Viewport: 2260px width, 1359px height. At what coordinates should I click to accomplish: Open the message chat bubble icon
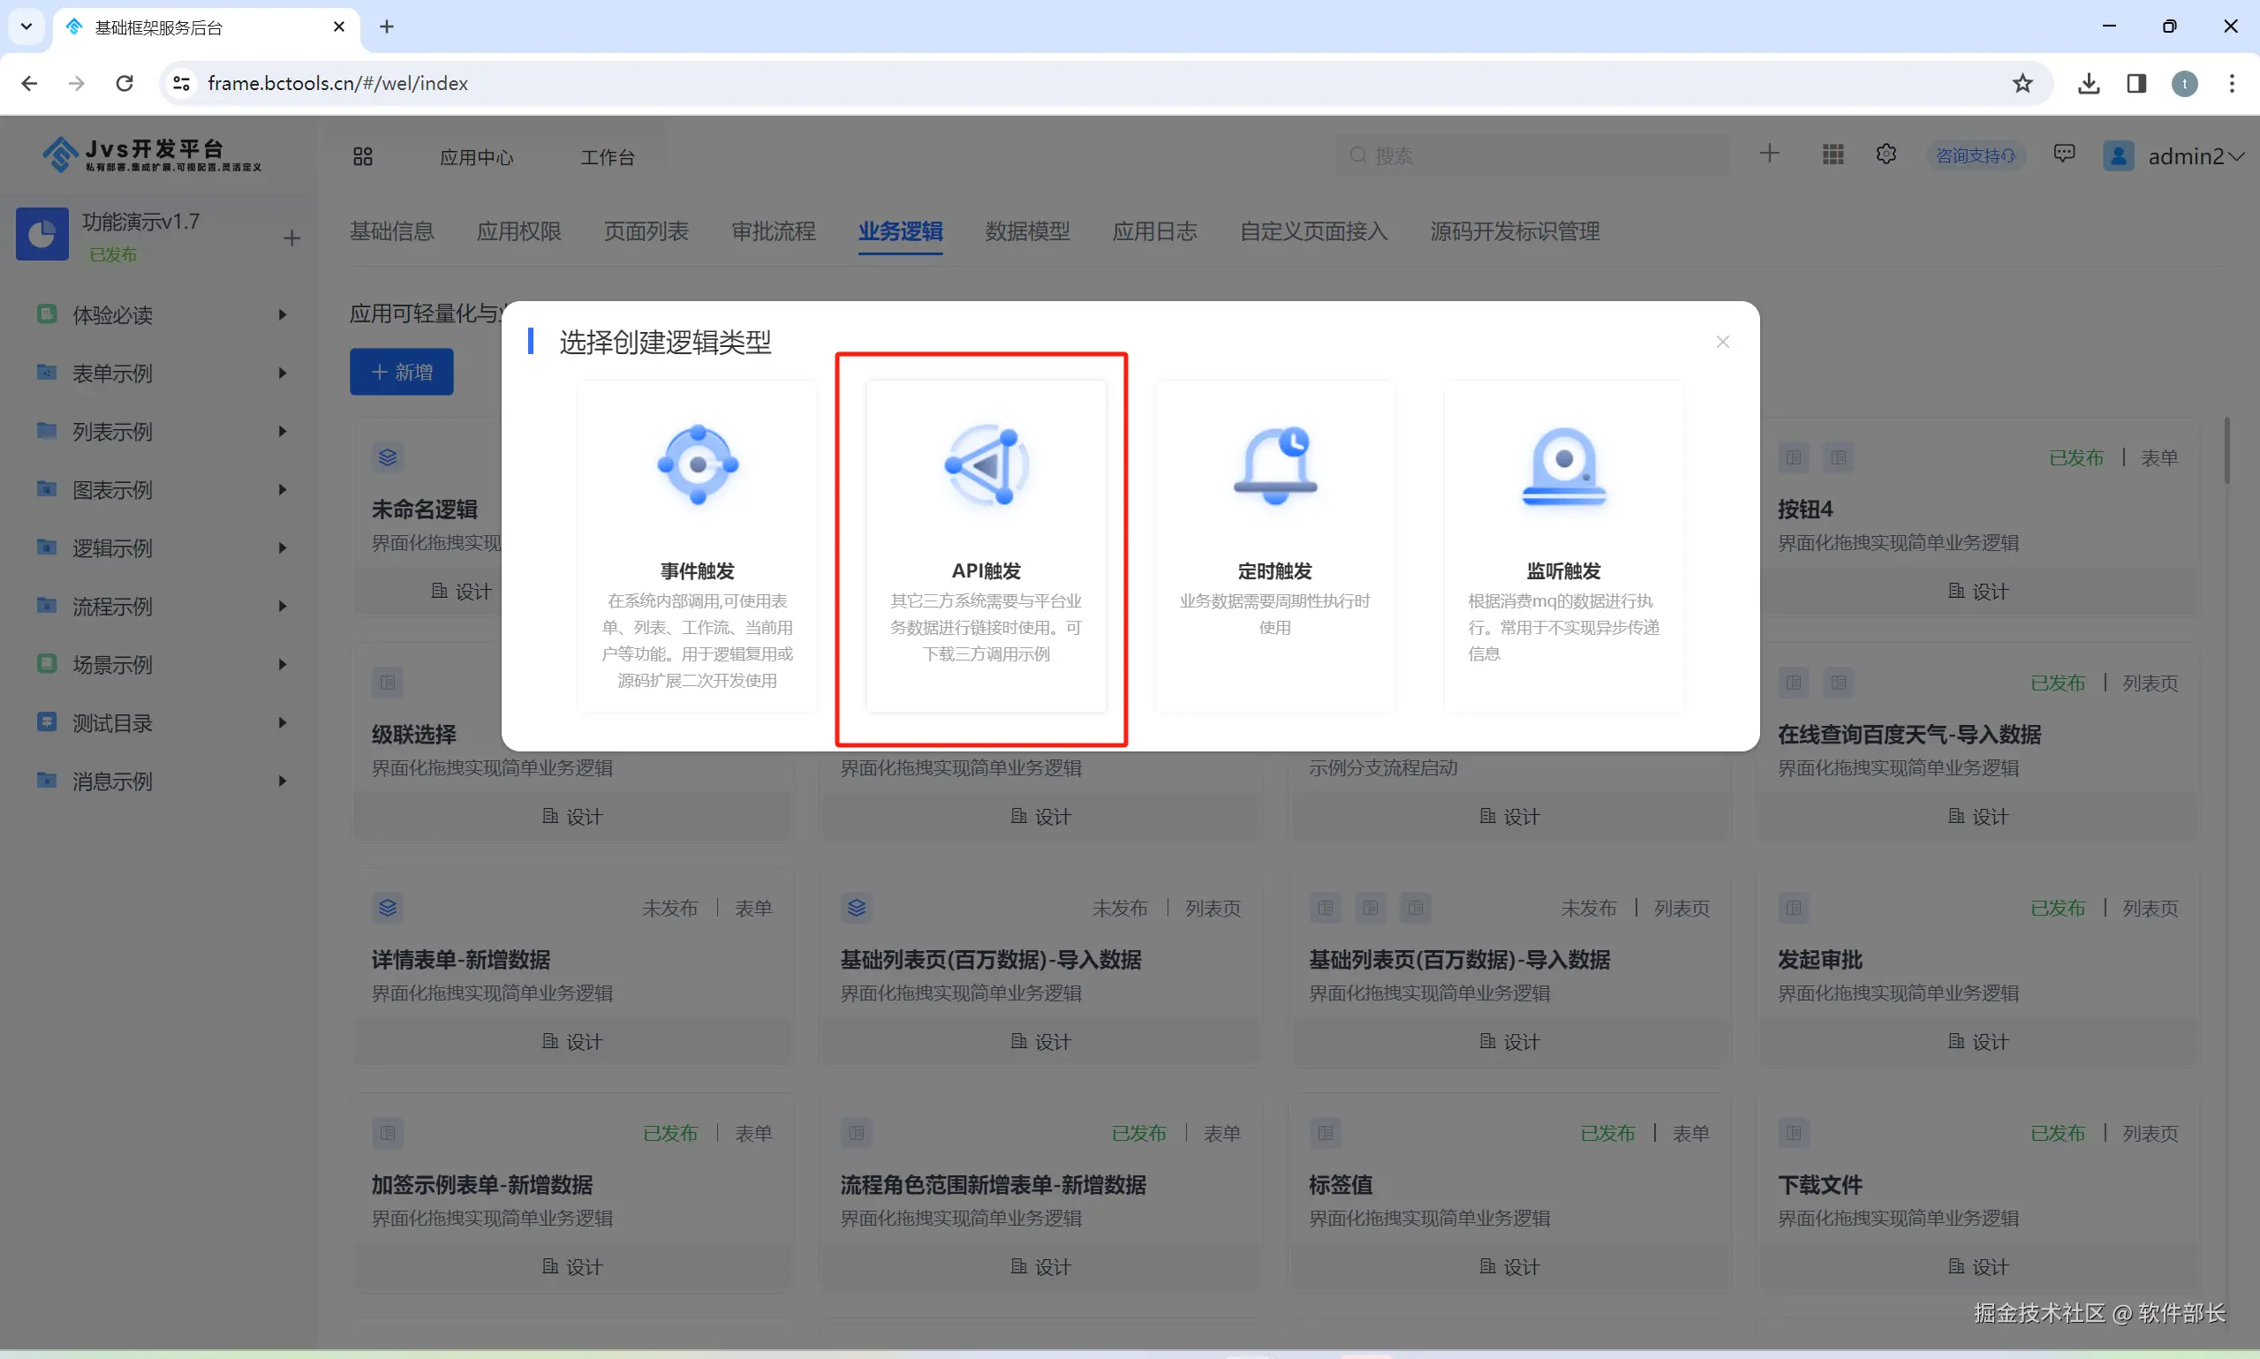2064,154
